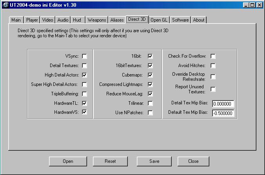Select the Direct 3D tab
The height and width of the screenshot is (175, 265).
(137, 19)
